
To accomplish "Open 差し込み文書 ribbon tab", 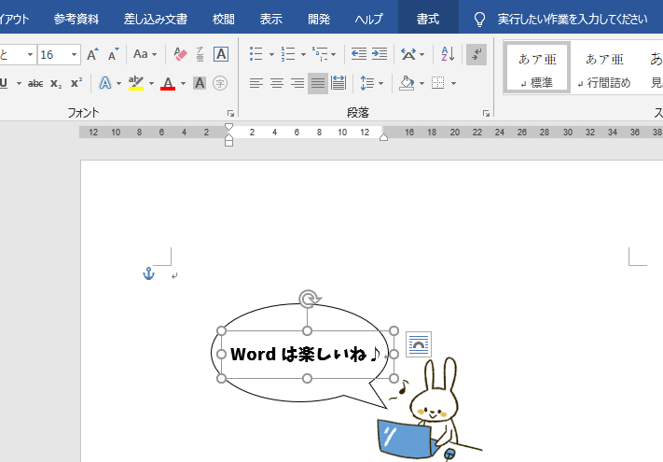I will click(156, 19).
